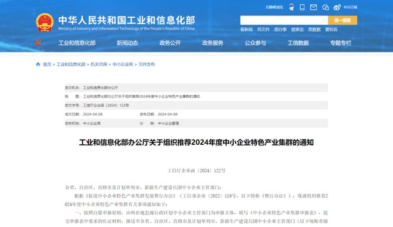Image resolution: width=393 pixels, height=227 pixels.
Task: Focus the site search input box
Action: coord(284,20)
